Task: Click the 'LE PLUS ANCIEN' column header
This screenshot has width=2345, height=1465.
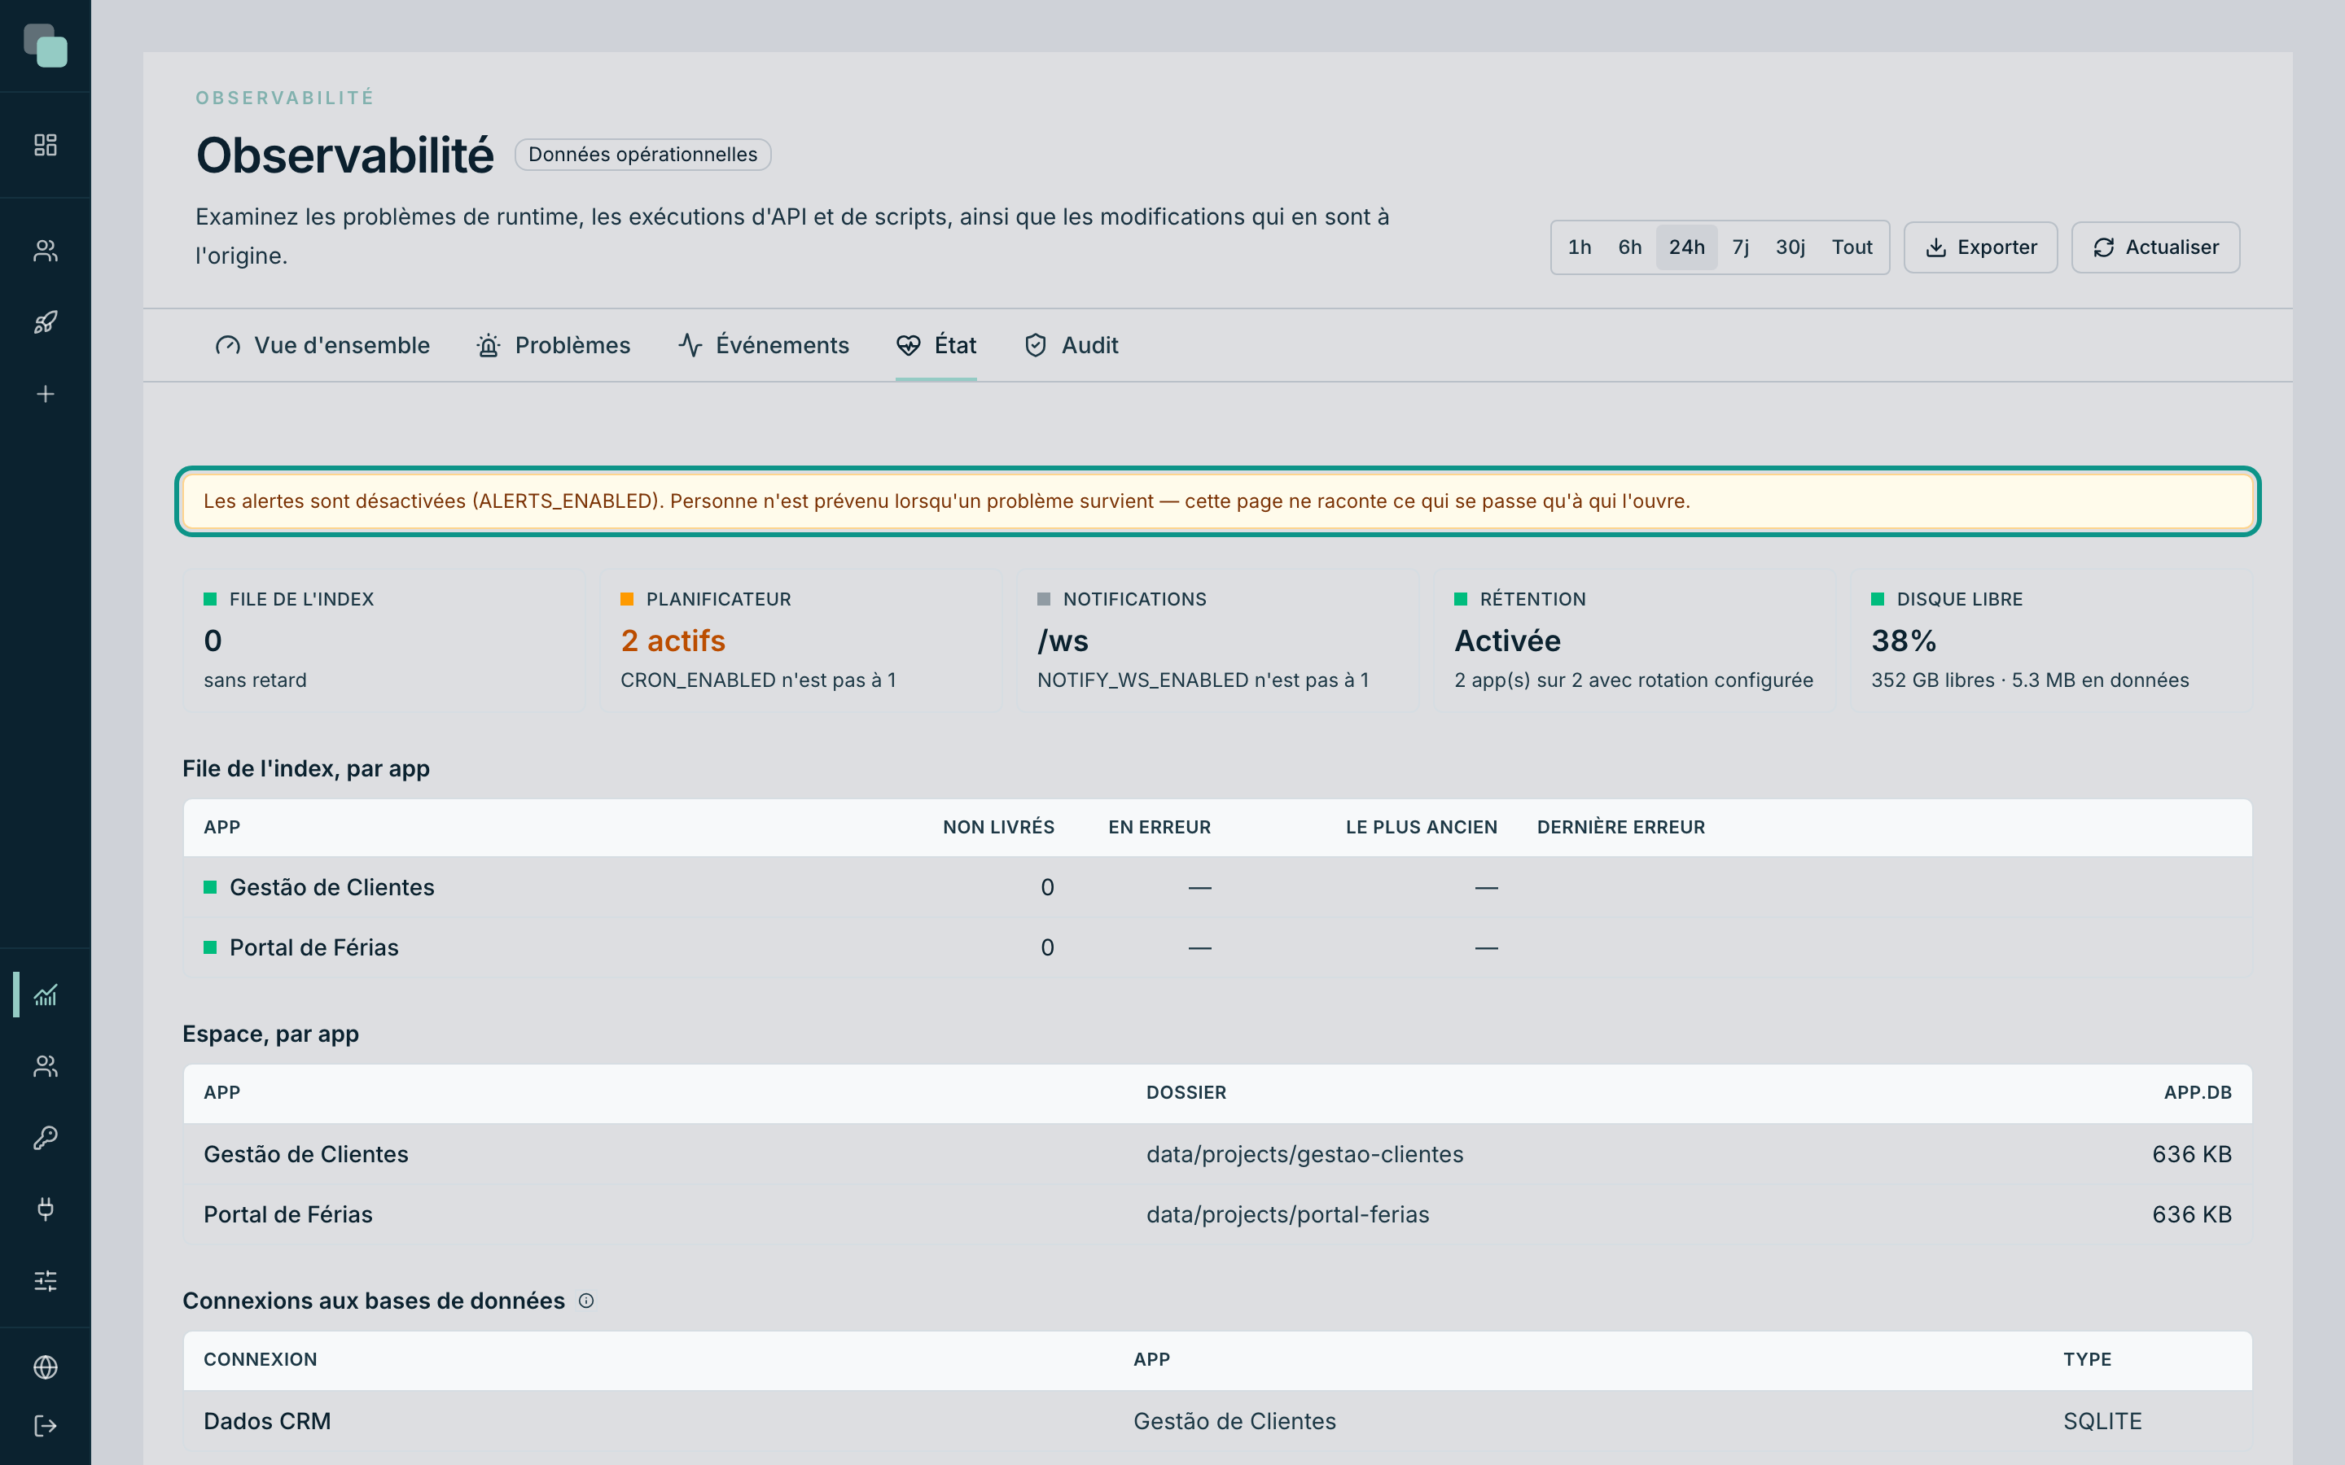Action: click(1422, 828)
